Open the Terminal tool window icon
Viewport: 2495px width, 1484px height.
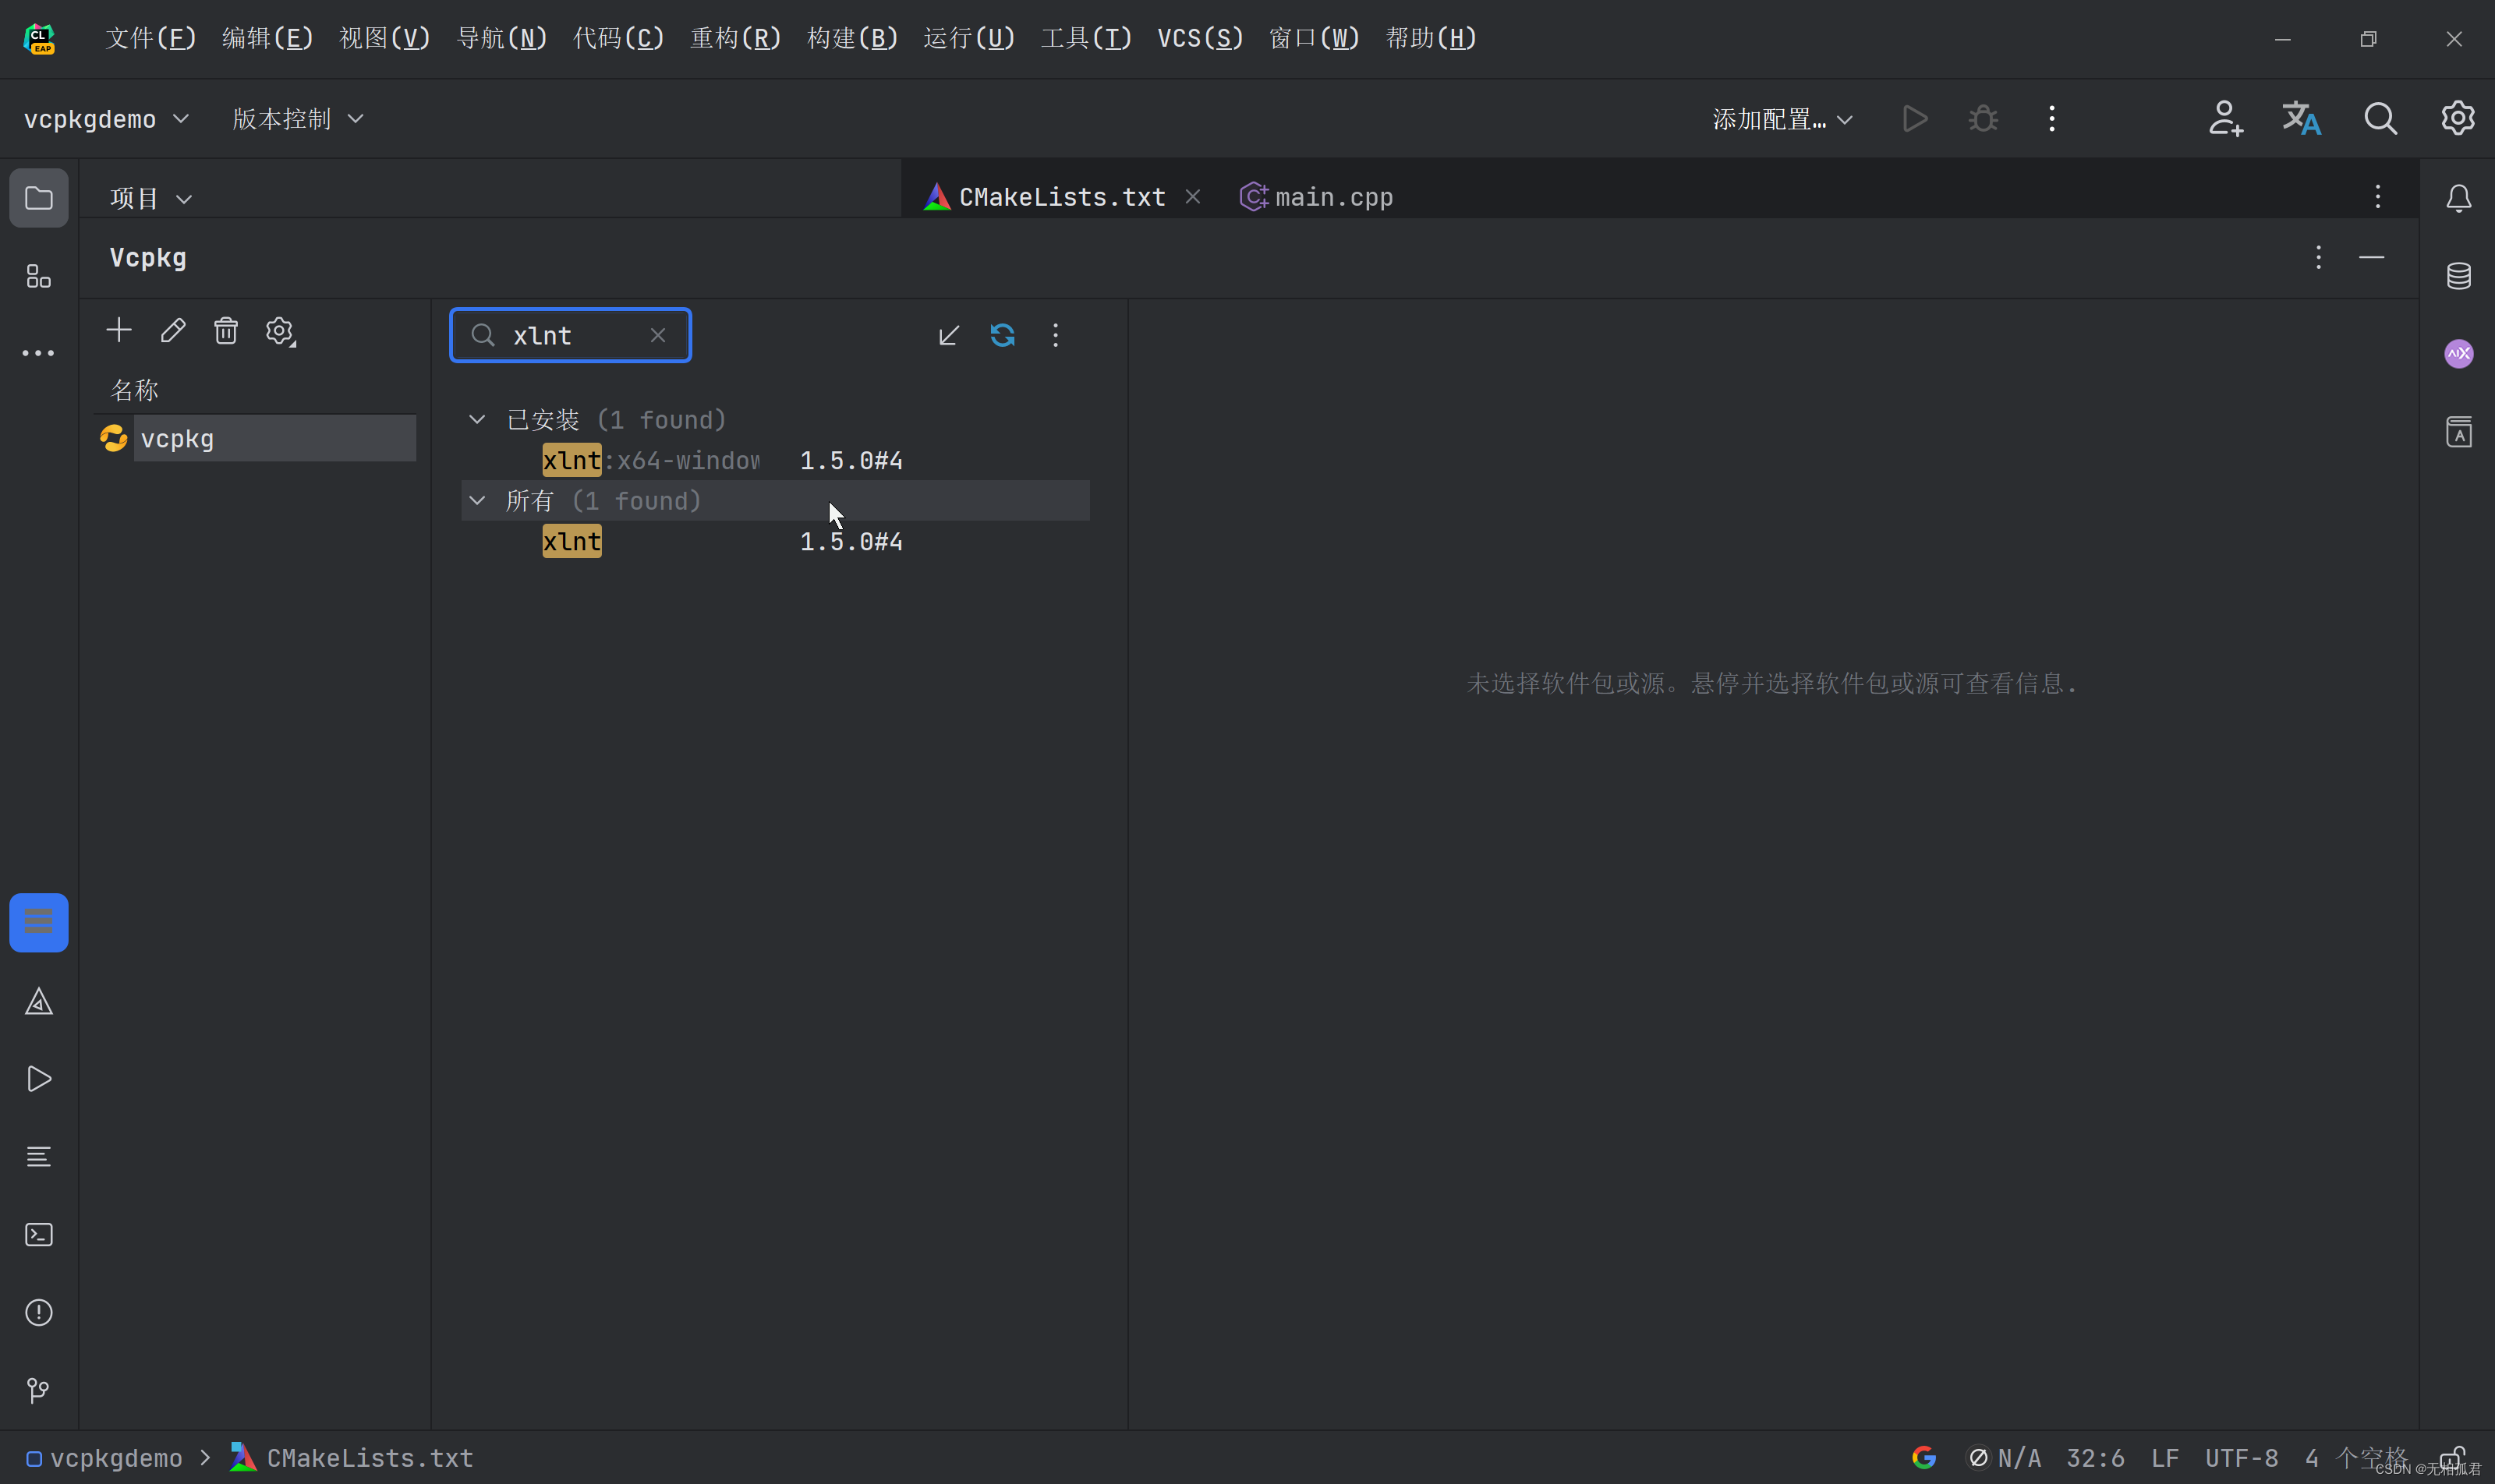click(x=39, y=1235)
